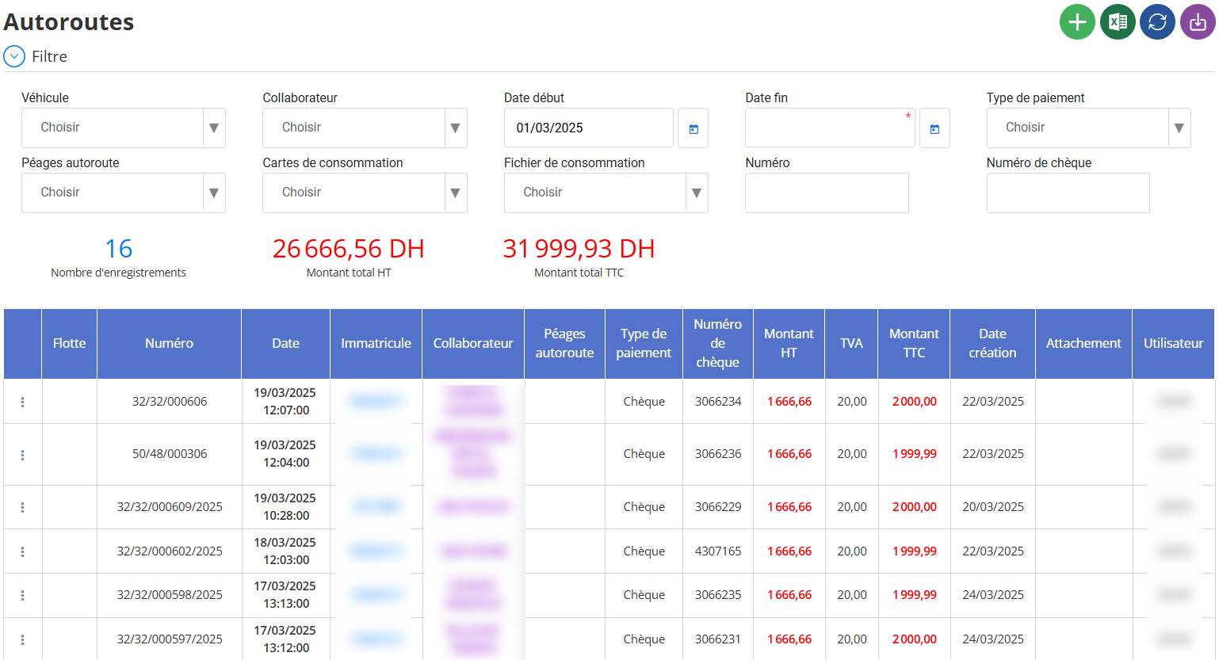Click the green add record button

(x=1077, y=21)
